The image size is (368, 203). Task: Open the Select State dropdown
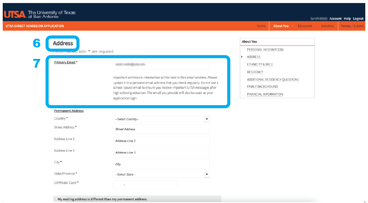(x=161, y=174)
